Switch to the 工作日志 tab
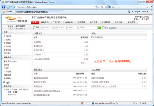This screenshot has height=106, width=154. pos(57,22)
